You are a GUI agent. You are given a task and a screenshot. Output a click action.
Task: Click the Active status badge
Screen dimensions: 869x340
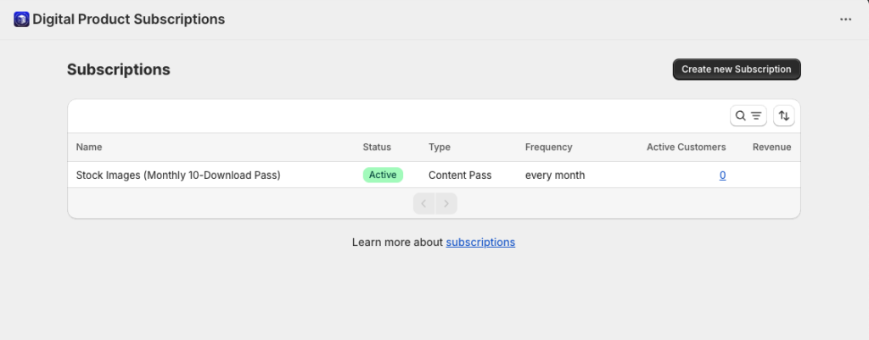pyautogui.click(x=383, y=175)
